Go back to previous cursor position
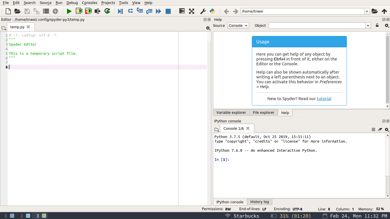The width and height of the screenshot is (390, 219). (226, 11)
